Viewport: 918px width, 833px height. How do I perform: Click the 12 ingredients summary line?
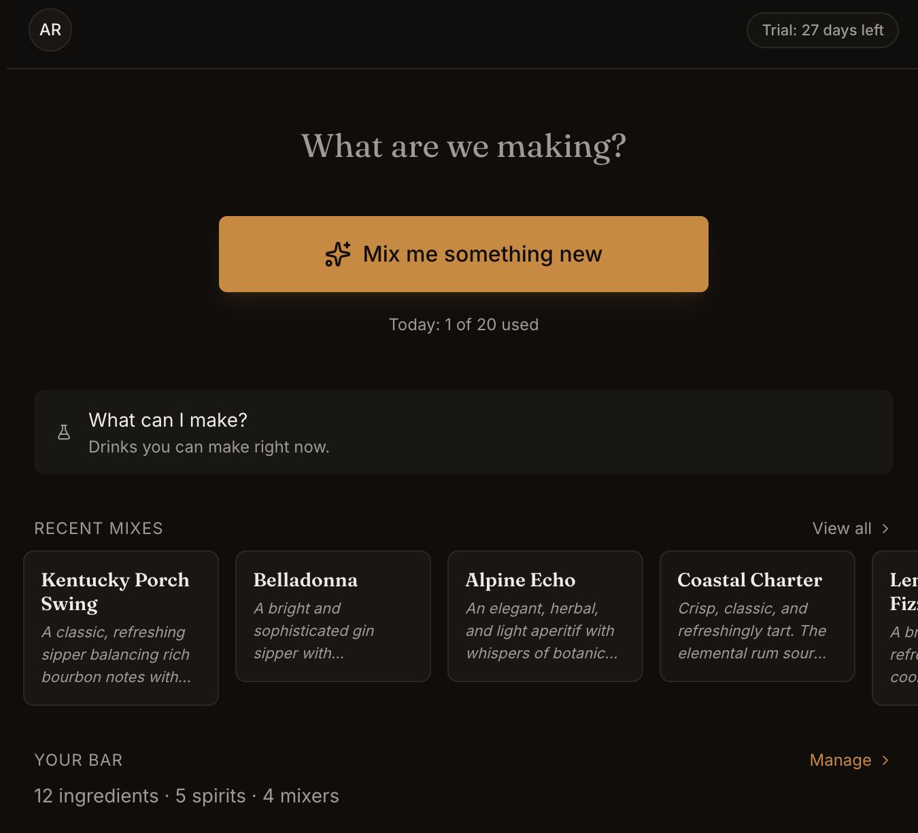click(186, 796)
